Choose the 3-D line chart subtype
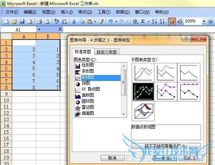Screen dimensions: 215x165 143,111
